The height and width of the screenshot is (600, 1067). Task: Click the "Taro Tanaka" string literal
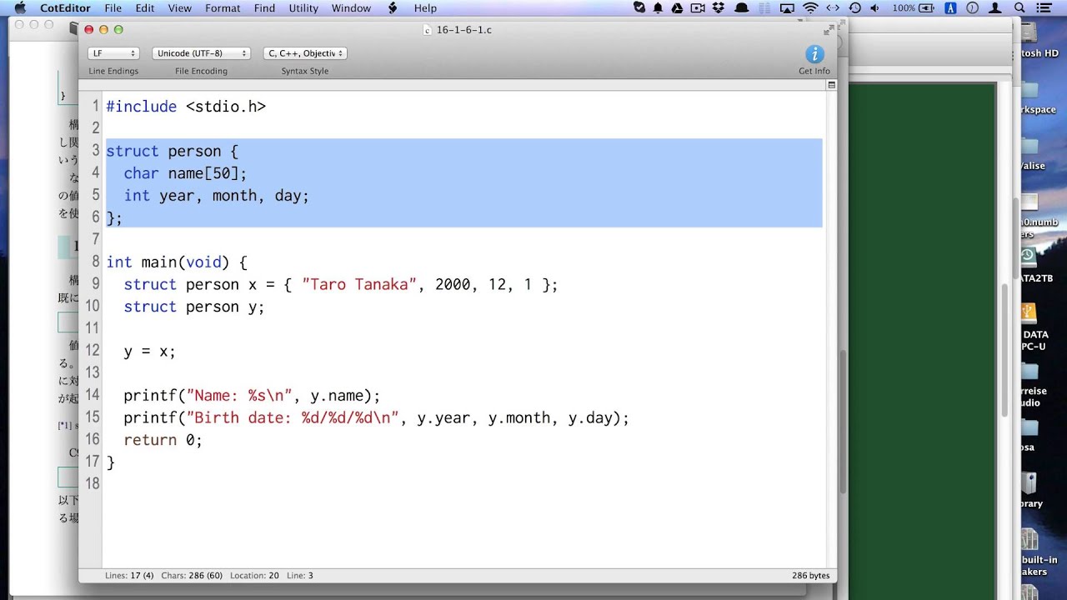[x=358, y=284]
